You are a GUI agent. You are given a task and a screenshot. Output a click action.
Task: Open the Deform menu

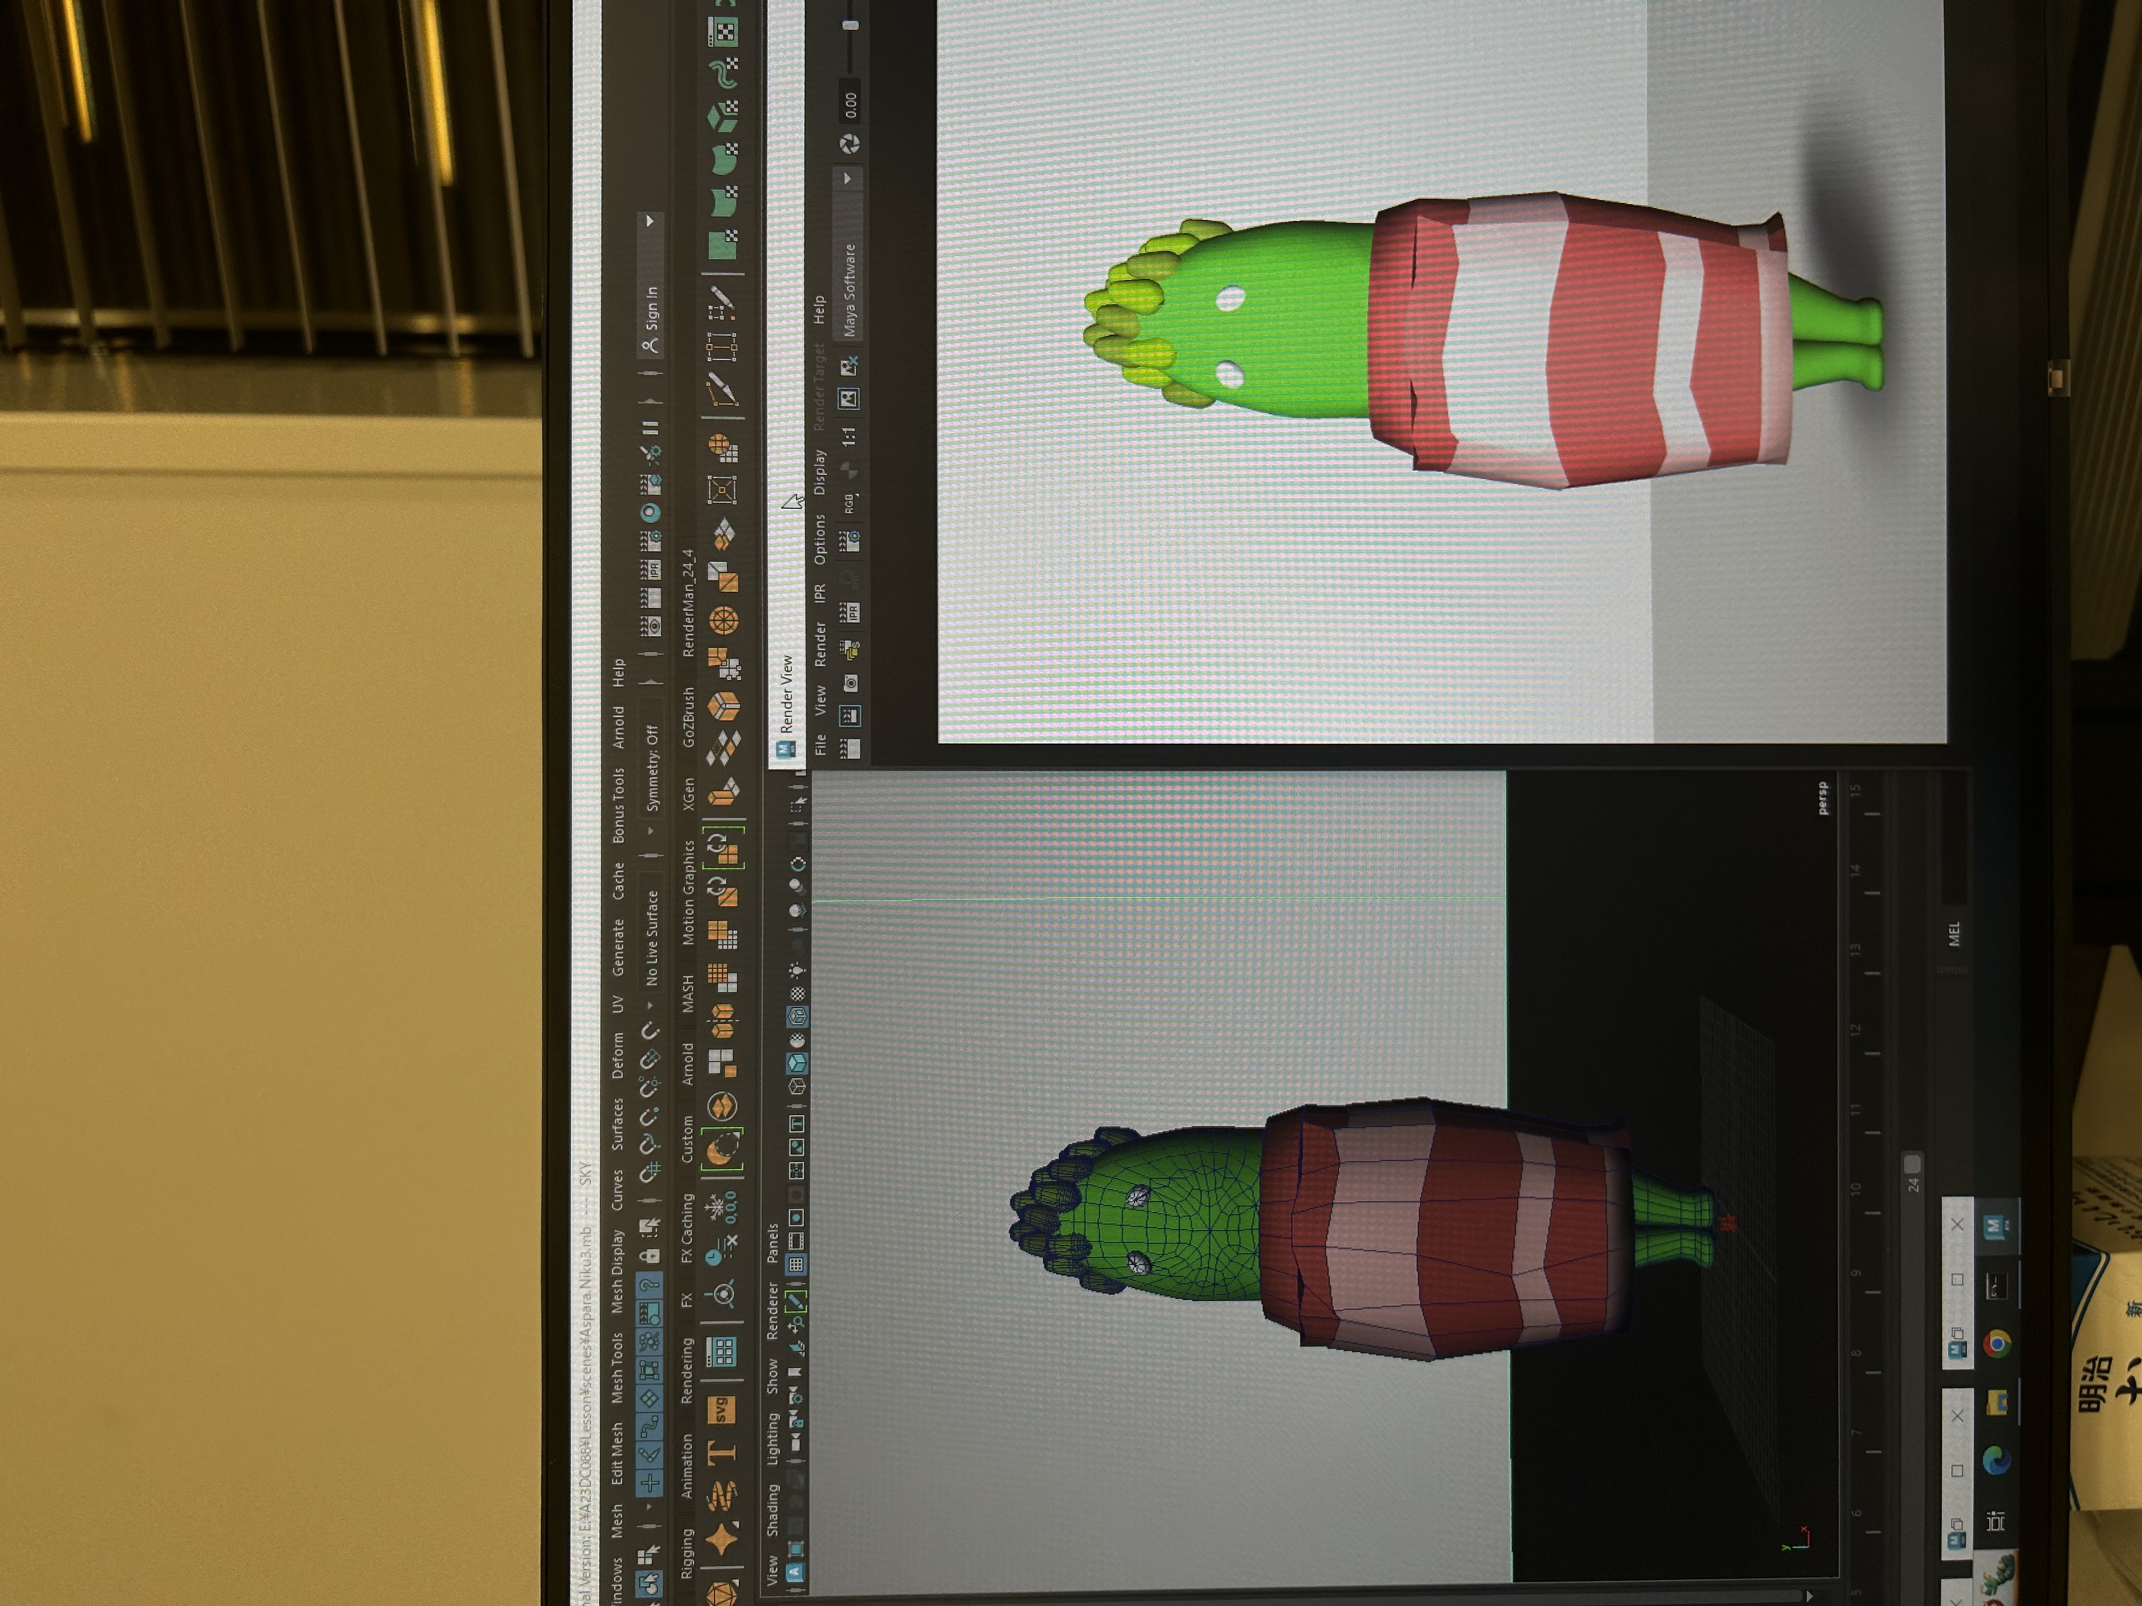(x=617, y=1055)
